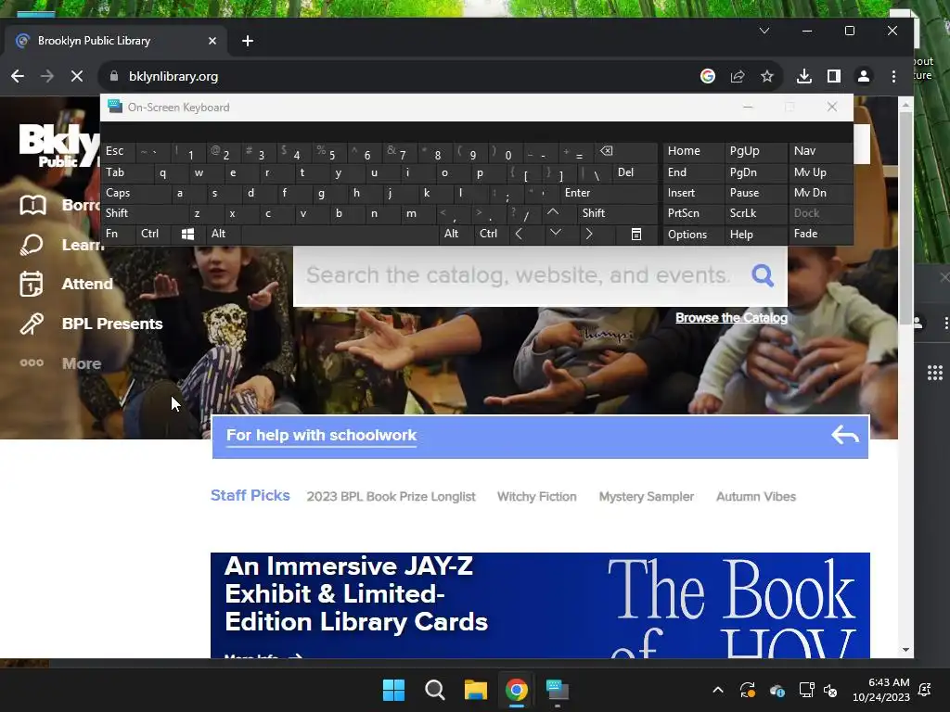Open For help with schoolwork link
Viewport: 950px width, 712px height.
pyautogui.click(x=321, y=436)
